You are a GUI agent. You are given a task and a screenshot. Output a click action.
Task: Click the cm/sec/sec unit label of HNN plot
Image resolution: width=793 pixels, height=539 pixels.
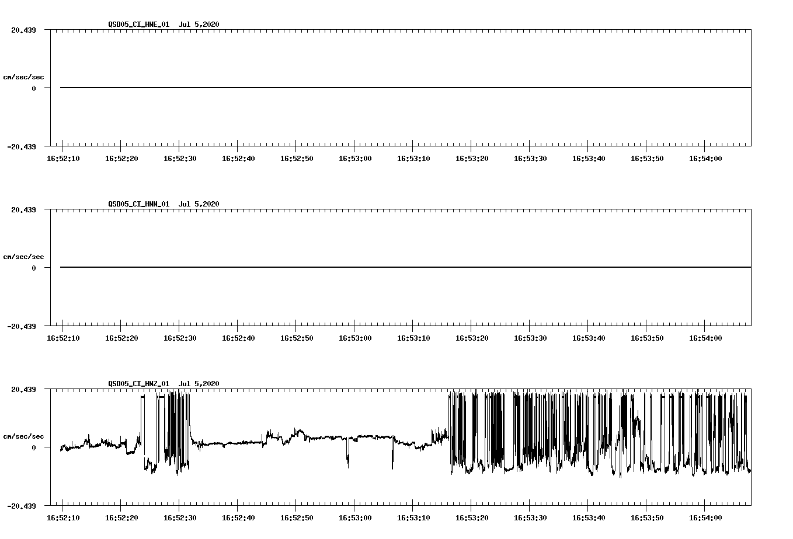click(23, 257)
